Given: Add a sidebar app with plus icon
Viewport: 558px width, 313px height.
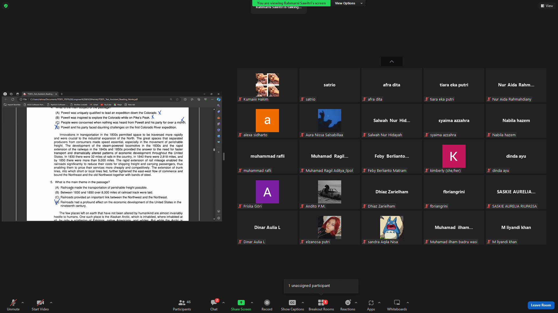Looking at the screenshot, I should [x=219, y=152].
